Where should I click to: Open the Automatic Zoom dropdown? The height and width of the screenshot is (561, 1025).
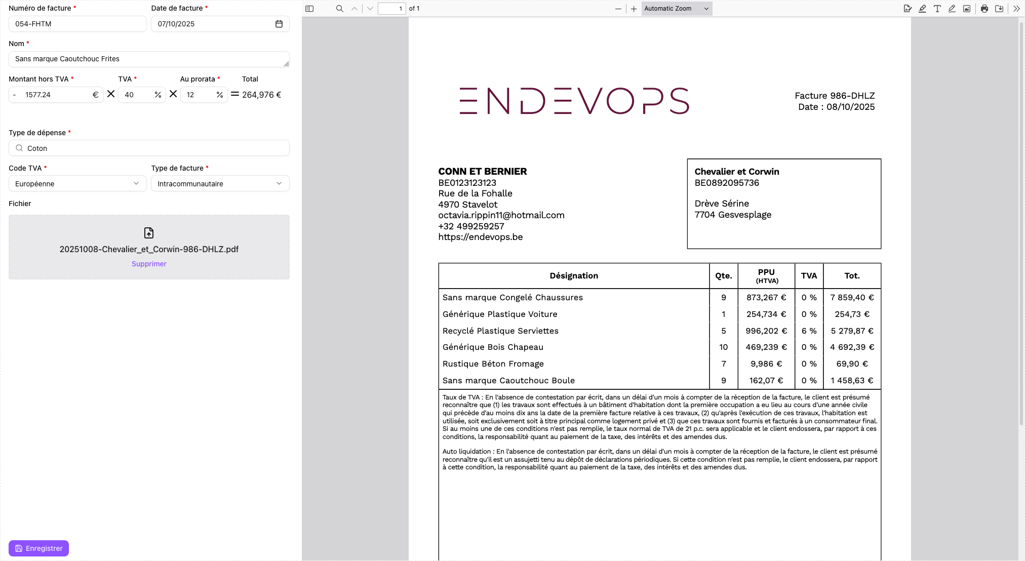677,9
